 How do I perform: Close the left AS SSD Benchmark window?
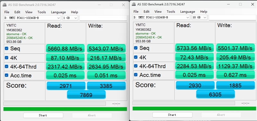coord(123,5)
